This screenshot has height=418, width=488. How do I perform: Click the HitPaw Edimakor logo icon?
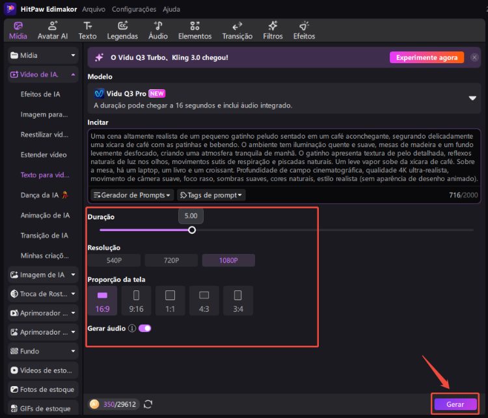pyautogui.click(x=10, y=8)
